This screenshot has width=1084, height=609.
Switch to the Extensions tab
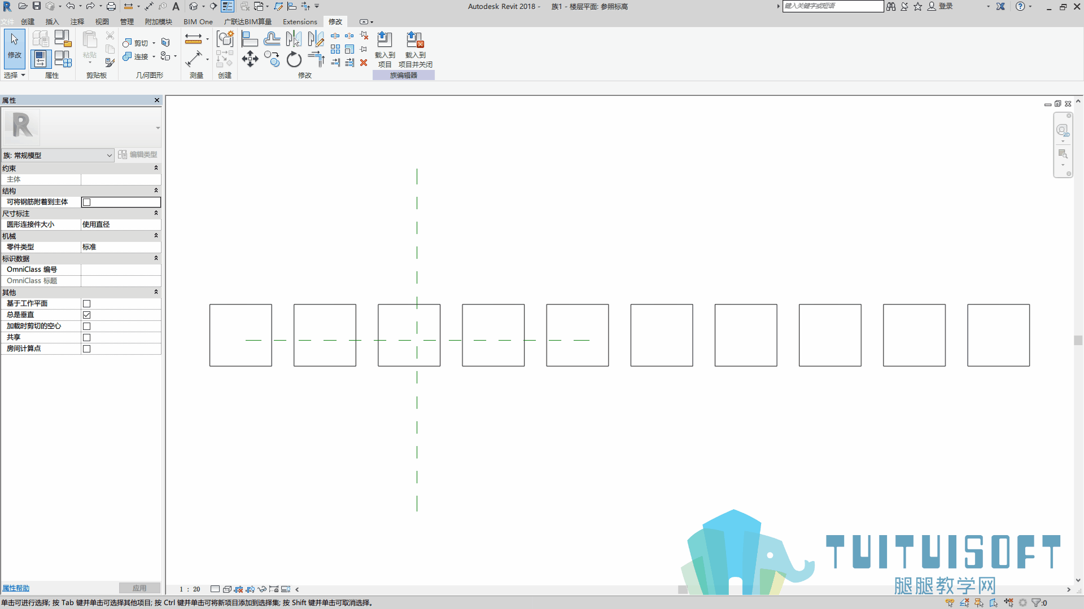click(x=300, y=21)
